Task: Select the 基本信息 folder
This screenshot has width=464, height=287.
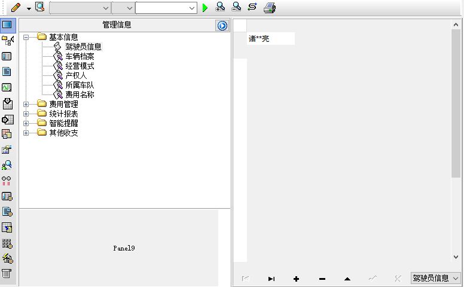Action: 63,37
